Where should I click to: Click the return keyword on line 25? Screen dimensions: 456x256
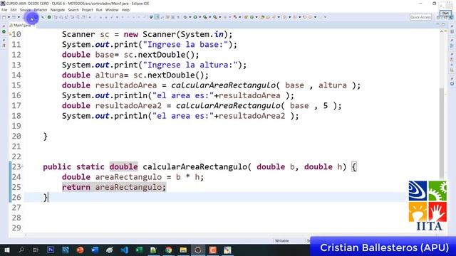point(76,187)
